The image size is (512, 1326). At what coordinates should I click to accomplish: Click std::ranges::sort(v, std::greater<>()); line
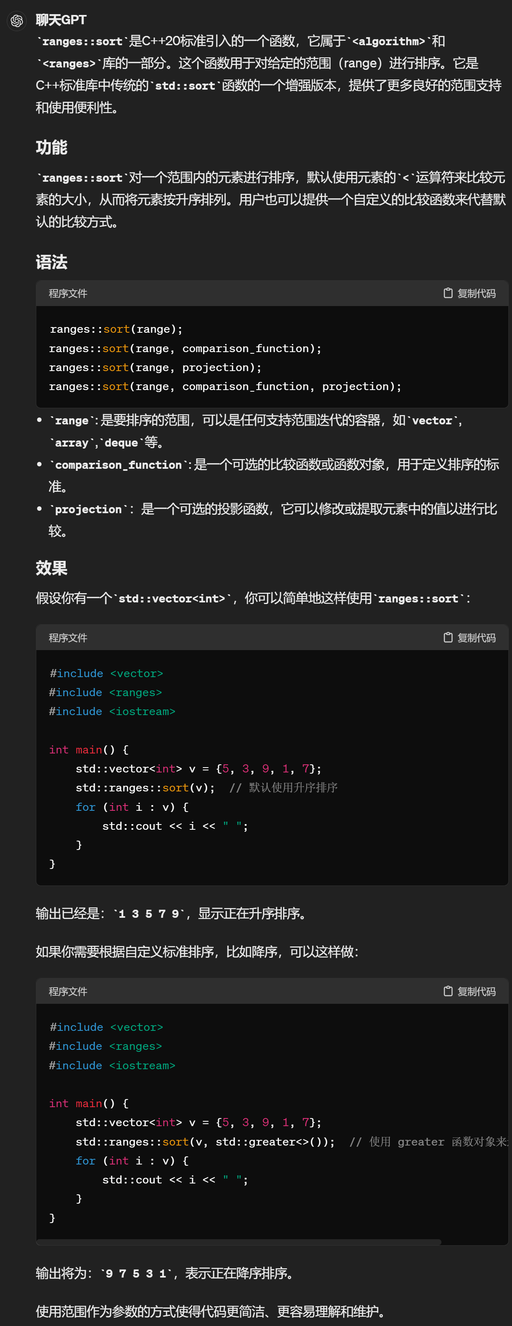click(x=206, y=1142)
